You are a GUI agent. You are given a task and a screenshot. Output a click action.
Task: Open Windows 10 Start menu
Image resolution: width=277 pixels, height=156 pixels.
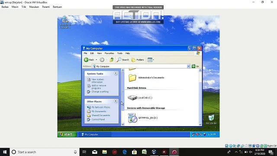[5, 152]
